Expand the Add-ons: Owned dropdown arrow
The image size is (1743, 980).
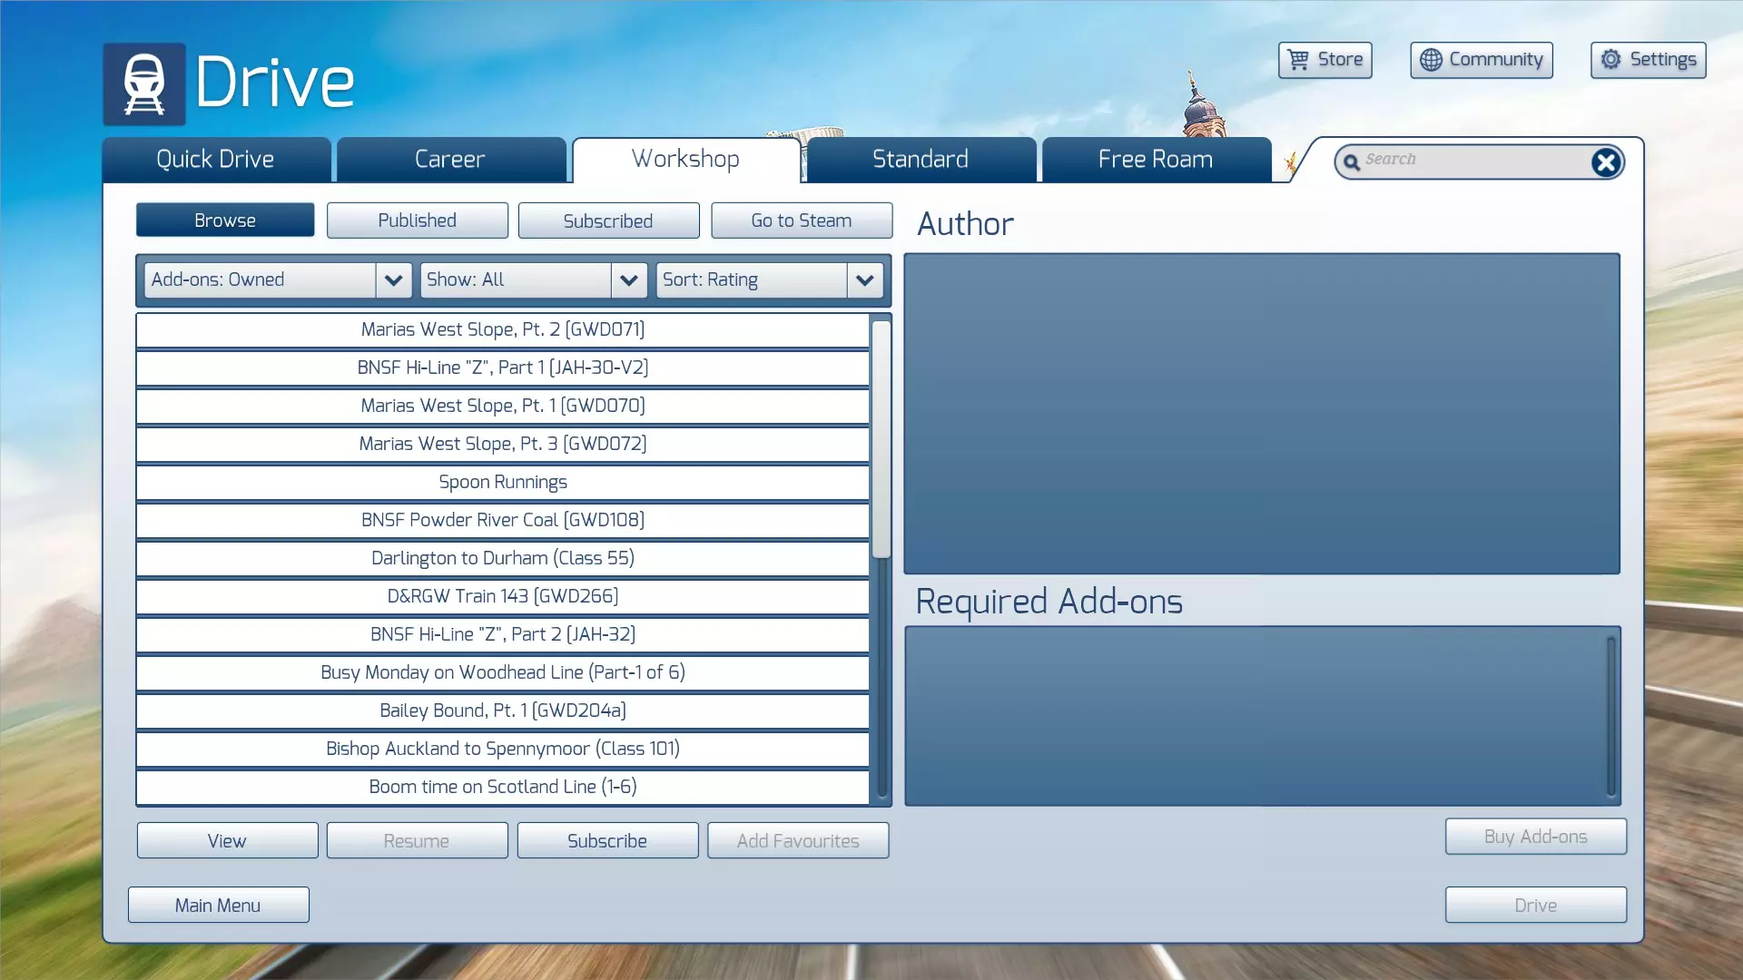[393, 280]
